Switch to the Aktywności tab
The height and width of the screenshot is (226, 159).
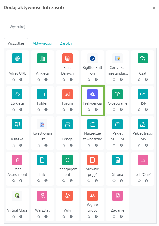pos(42,43)
